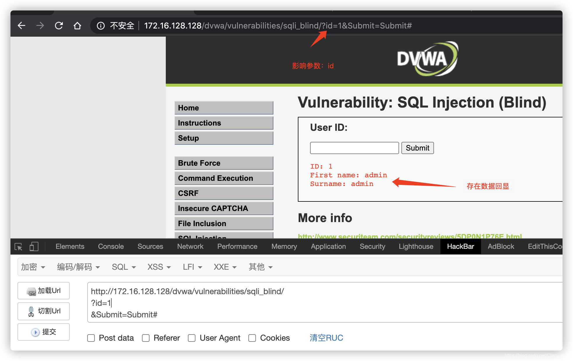Screen dimensions: 573x361
Task: Select the Lighthouse tab
Action: (x=416, y=246)
